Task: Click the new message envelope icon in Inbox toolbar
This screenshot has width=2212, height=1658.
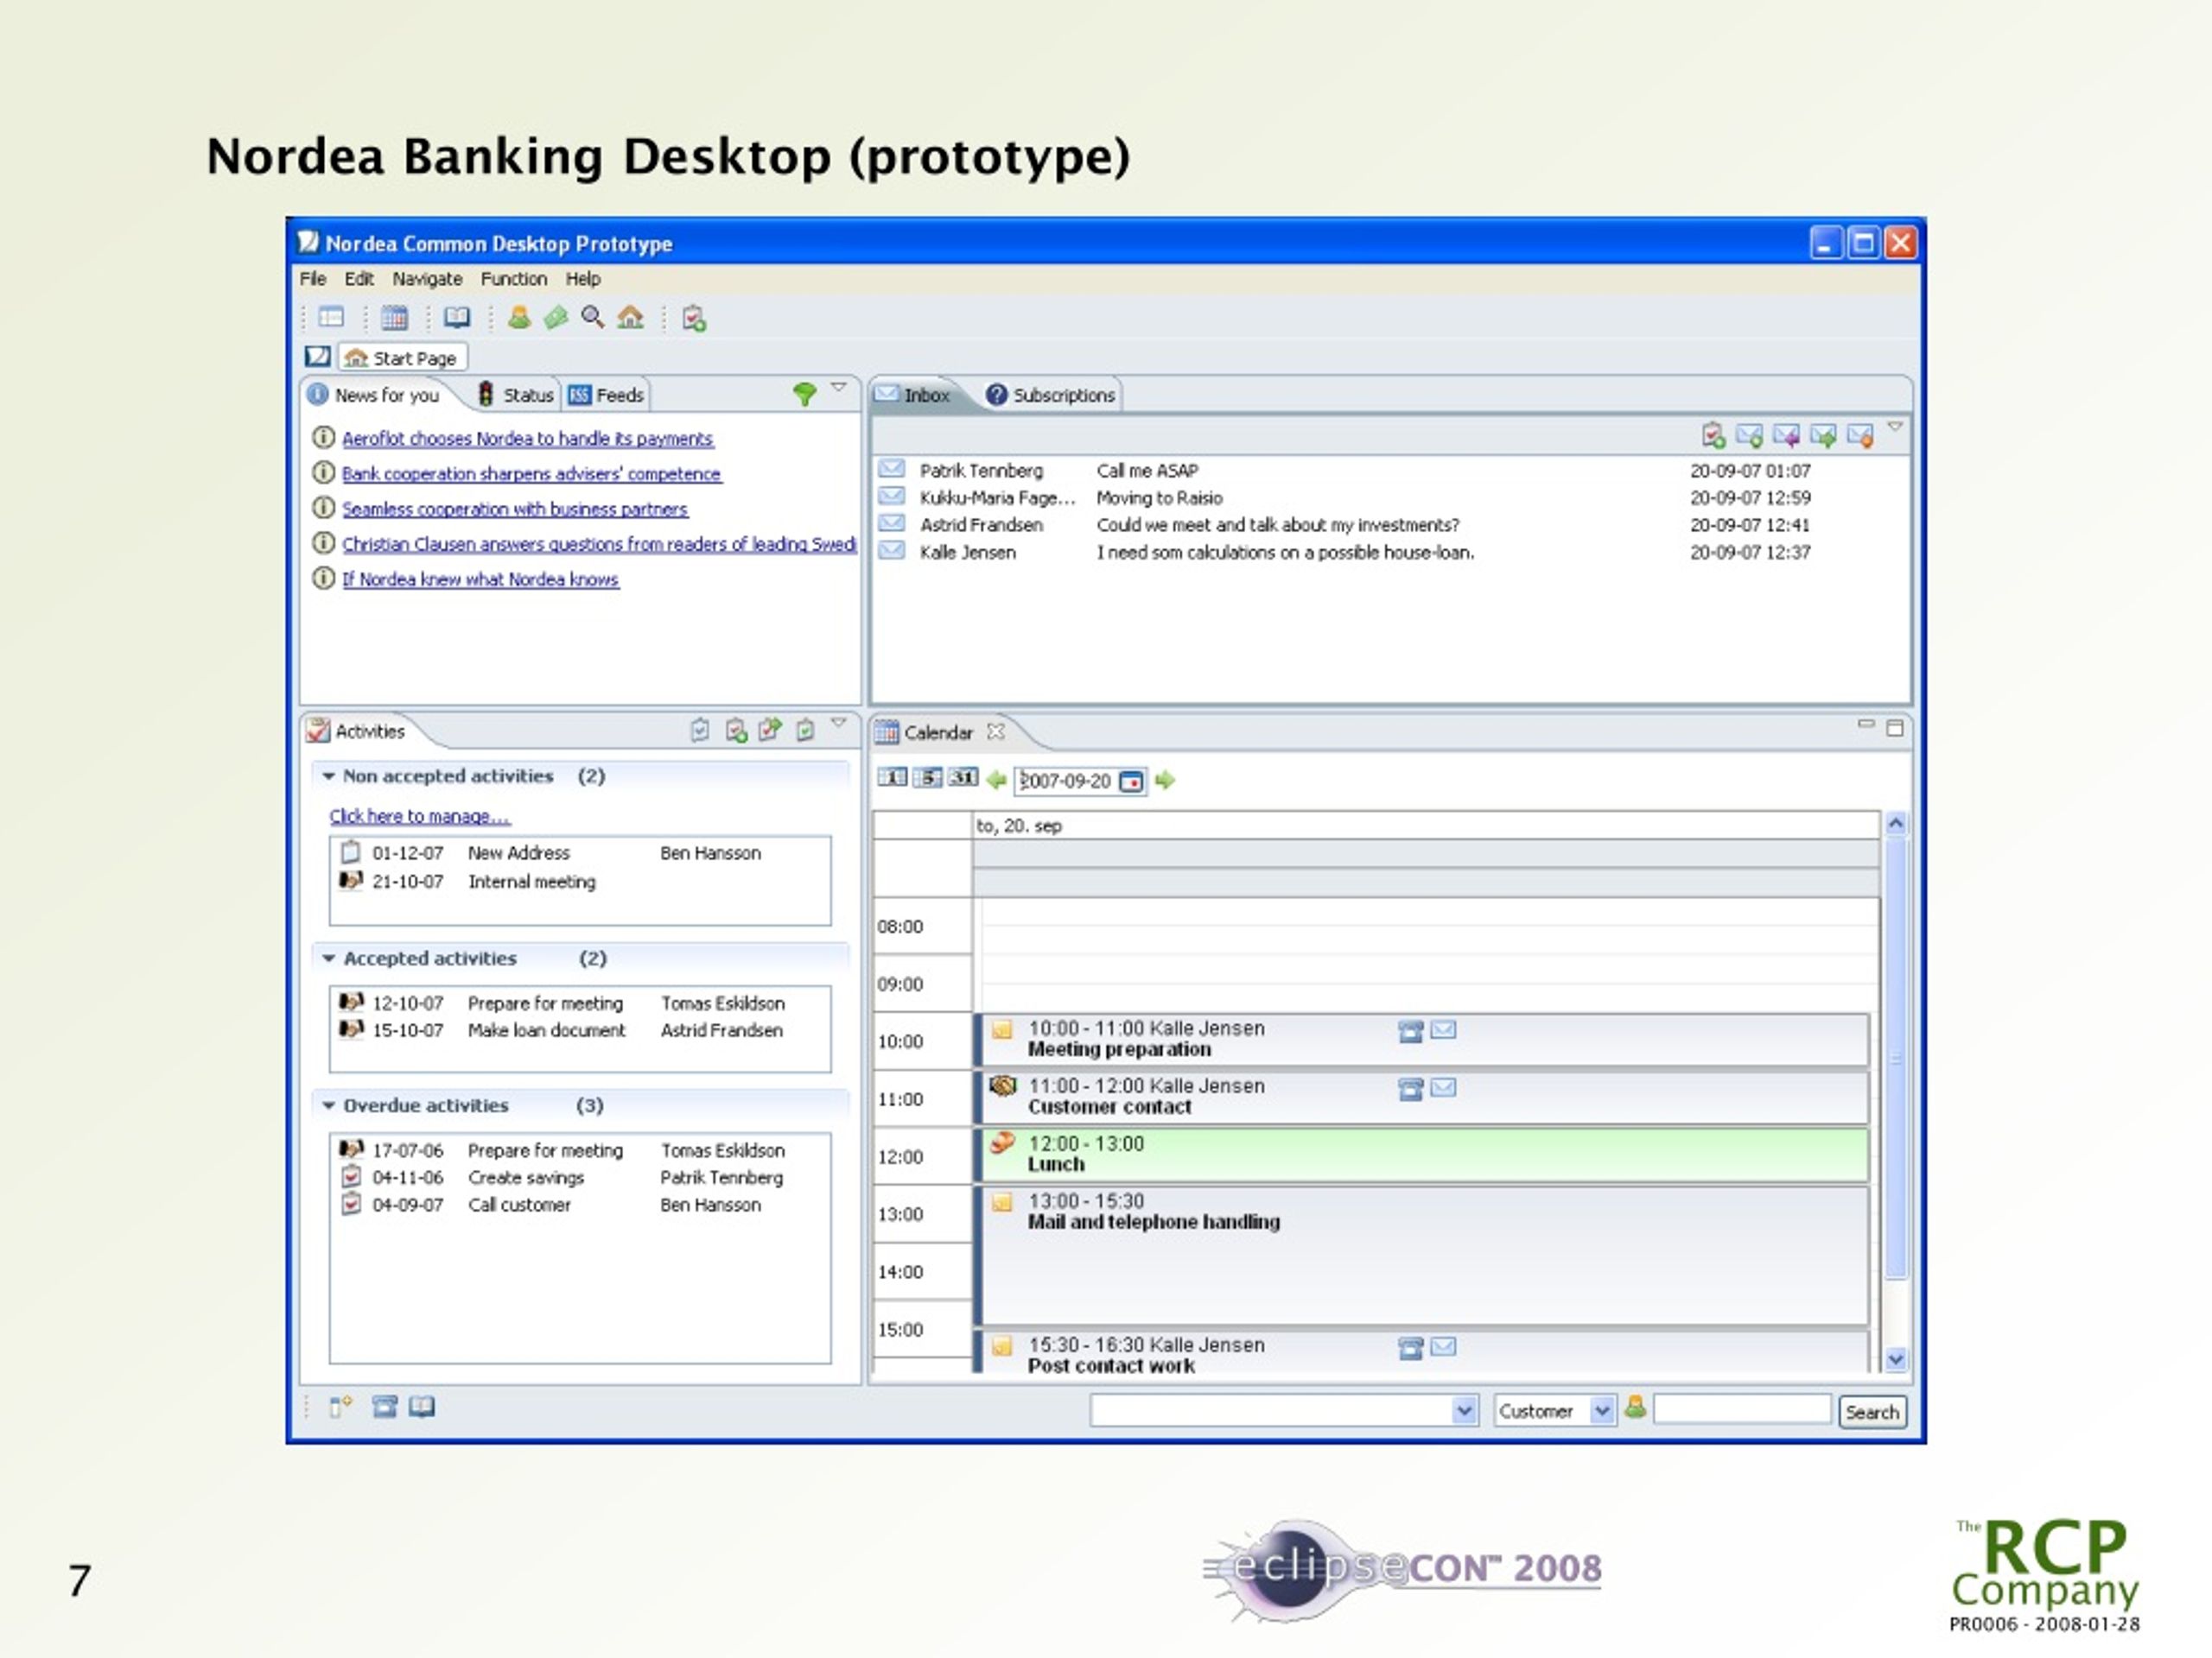Action: coord(1749,436)
